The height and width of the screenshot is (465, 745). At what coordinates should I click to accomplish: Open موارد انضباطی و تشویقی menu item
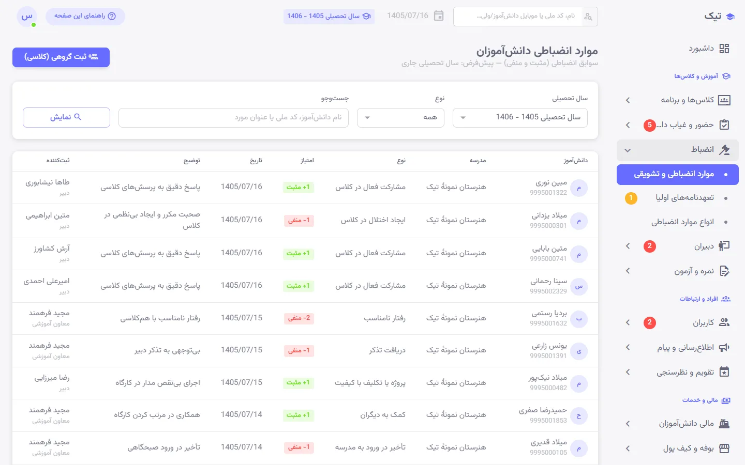(678, 175)
